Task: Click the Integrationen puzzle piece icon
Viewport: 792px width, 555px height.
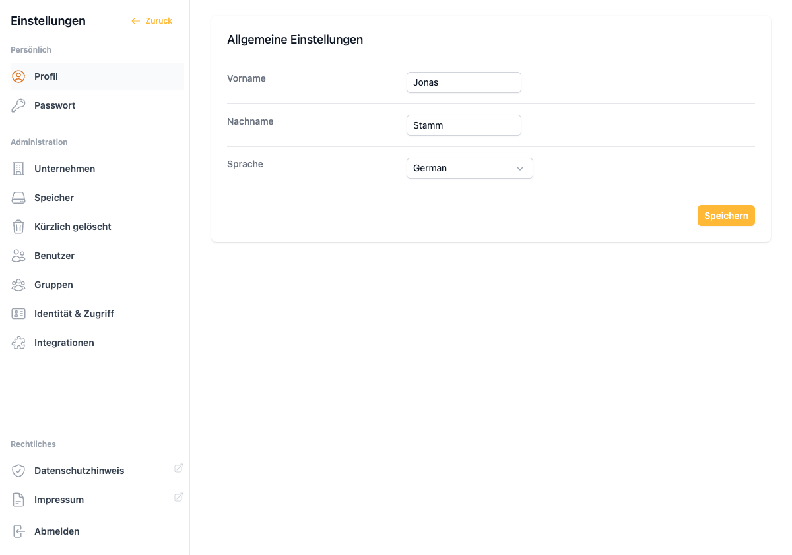Action: pos(18,343)
